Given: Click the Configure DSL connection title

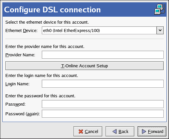Looking at the screenshot, I should pos(52,10).
